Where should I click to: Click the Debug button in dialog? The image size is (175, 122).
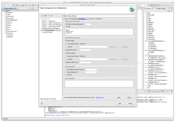click(x=131, y=103)
